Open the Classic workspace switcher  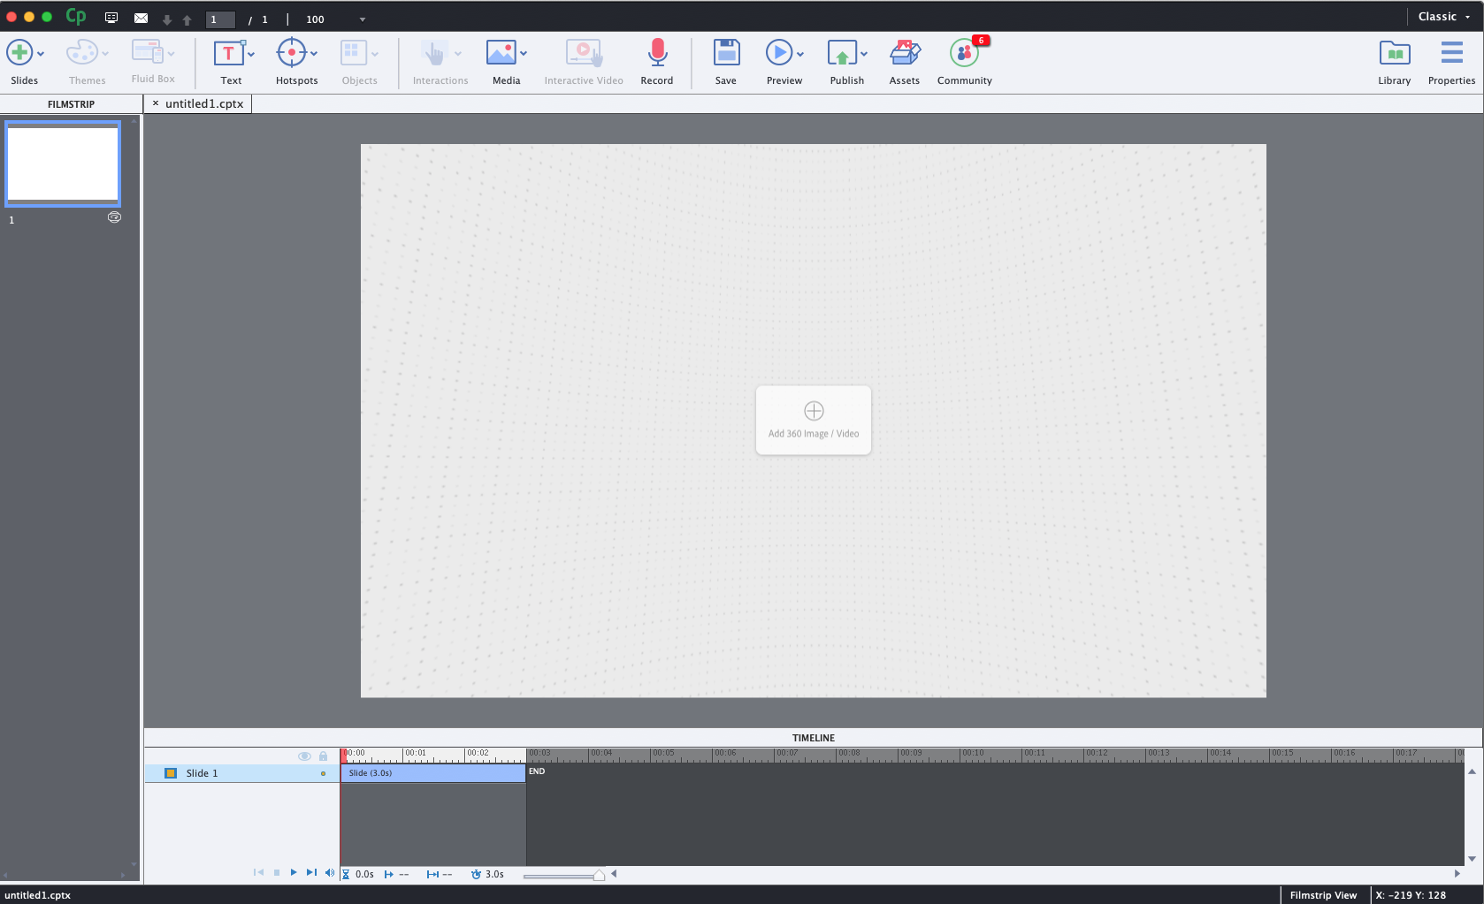pos(1442,16)
